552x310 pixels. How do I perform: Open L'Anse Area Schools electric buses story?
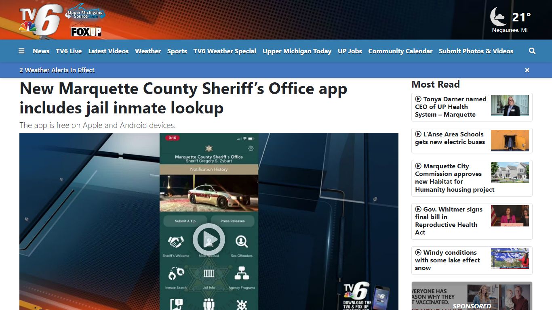(x=450, y=138)
